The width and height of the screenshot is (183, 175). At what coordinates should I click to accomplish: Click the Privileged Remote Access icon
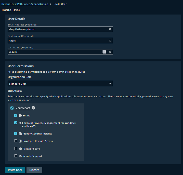point(20,141)
